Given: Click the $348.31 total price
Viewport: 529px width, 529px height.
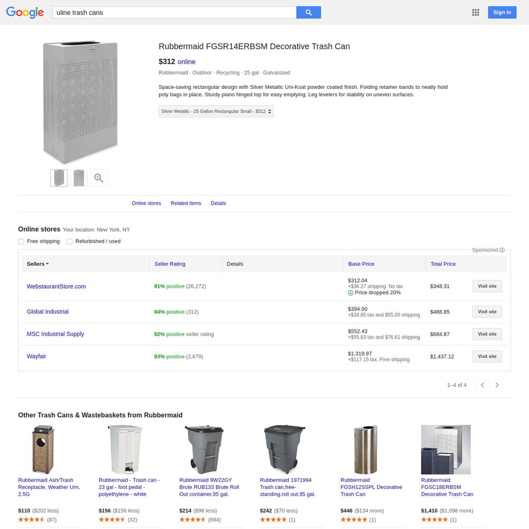Looking at the screenshot, I should tap(440, 286).
